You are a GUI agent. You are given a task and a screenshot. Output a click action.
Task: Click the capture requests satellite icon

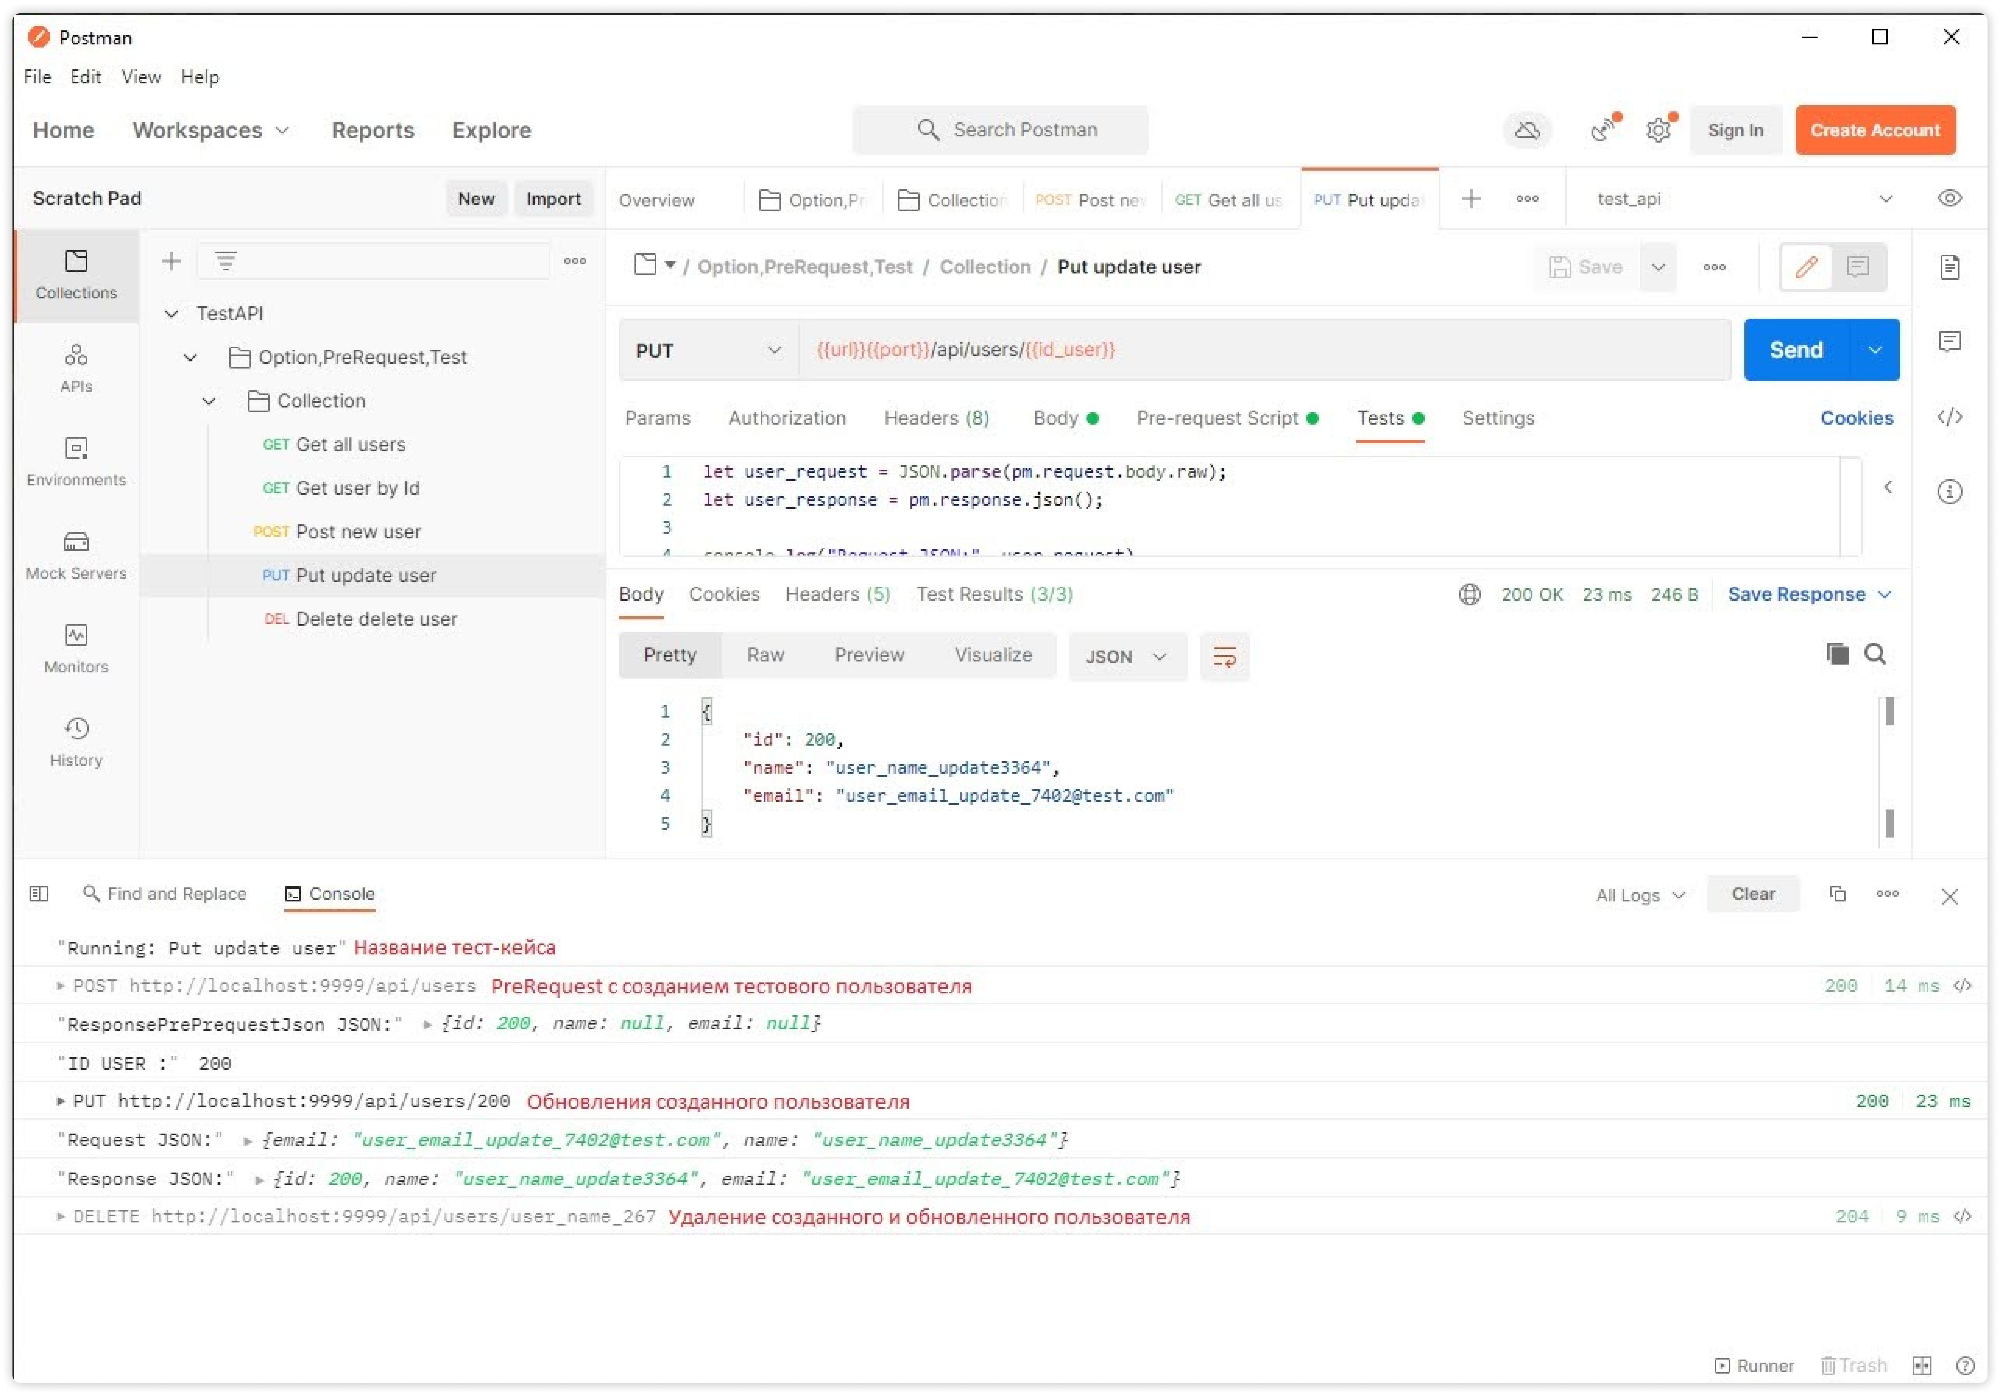1603,130
